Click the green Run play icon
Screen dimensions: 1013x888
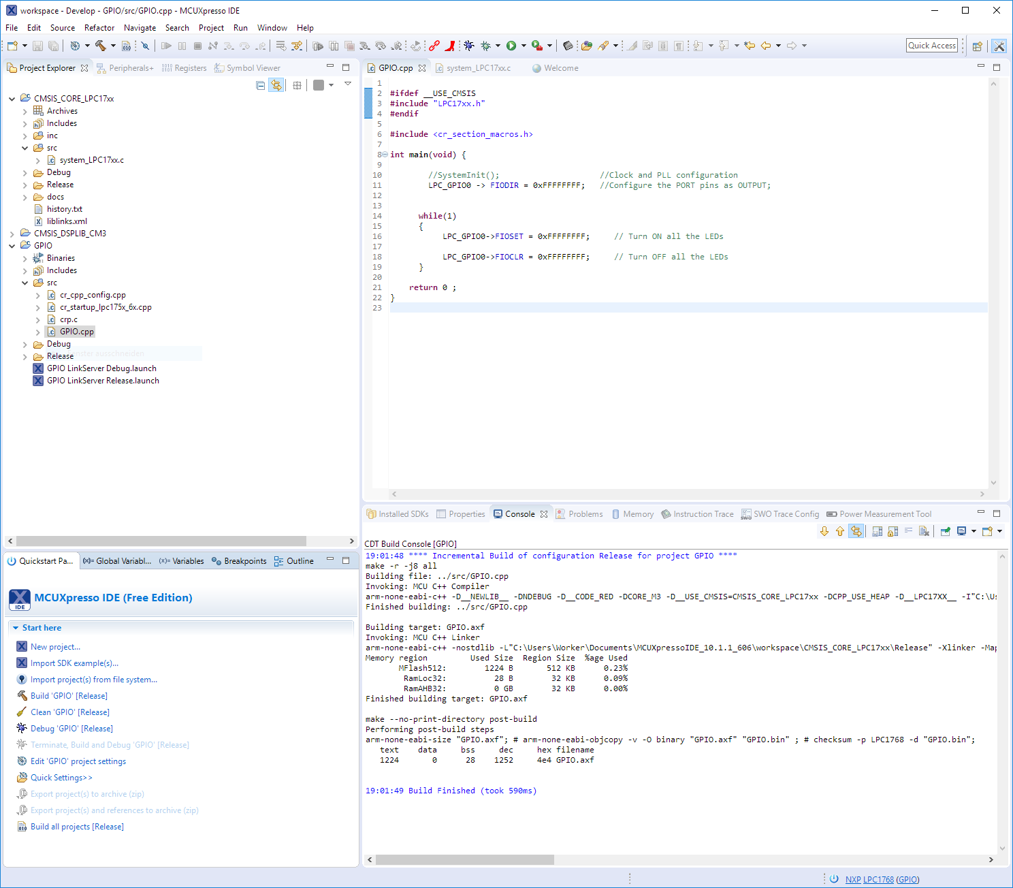[511, 46]
